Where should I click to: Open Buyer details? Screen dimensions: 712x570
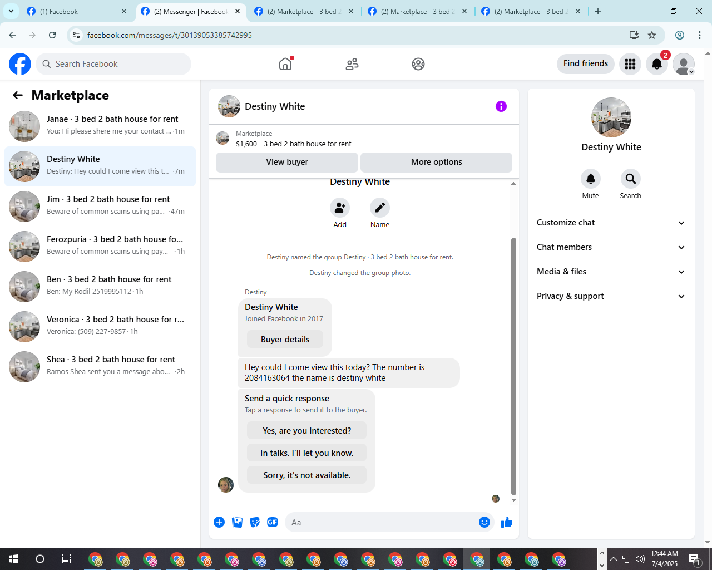point(285,340)
